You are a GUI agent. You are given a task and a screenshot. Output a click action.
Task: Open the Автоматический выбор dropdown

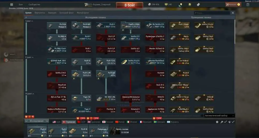click(x=220, y=116)
